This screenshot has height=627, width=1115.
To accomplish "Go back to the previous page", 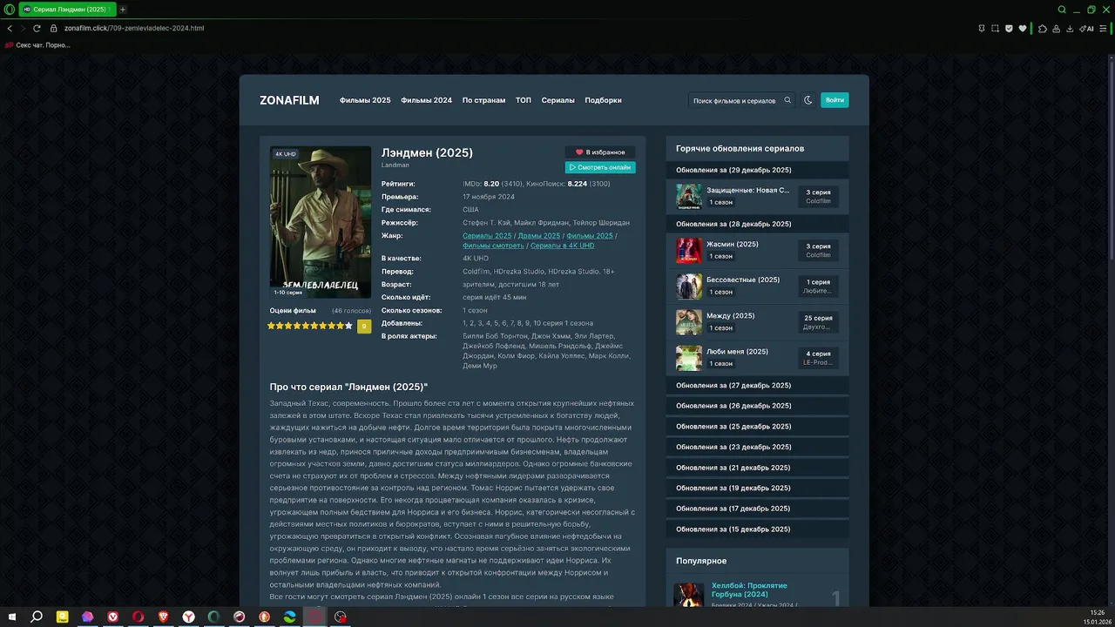I will click(10, 28).
